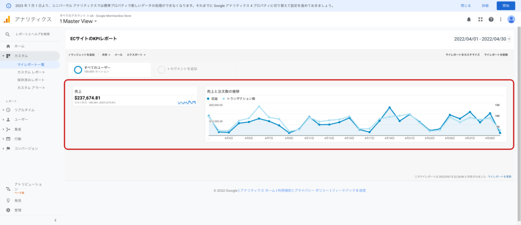
Task: Click +セグメントを追加
Action: 182,69
